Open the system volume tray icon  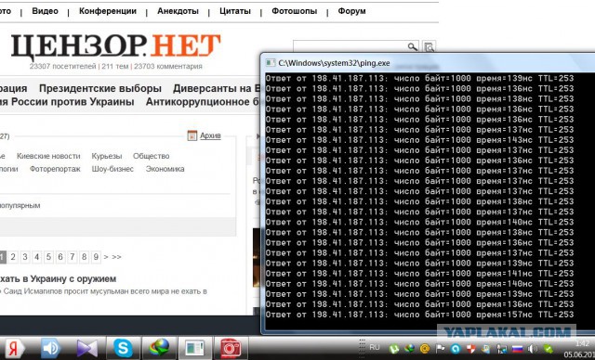coord(533,349)
